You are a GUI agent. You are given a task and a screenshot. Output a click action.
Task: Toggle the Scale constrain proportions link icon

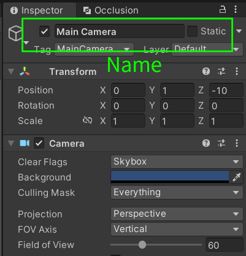pyautogui.click(x=87, y=120)
